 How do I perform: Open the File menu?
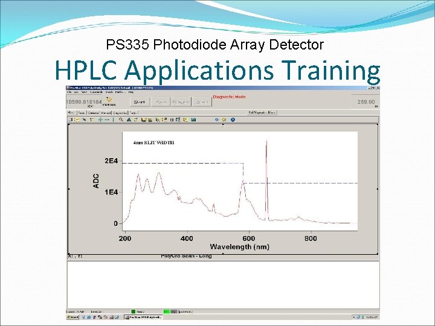pos(70,92)
